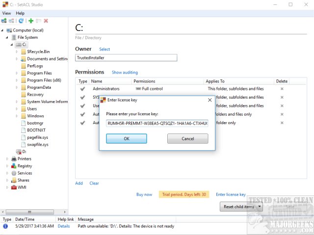314x235 pixels.
Task: Expand the Program Files (x86) folder
Action: tap(17, 80)
